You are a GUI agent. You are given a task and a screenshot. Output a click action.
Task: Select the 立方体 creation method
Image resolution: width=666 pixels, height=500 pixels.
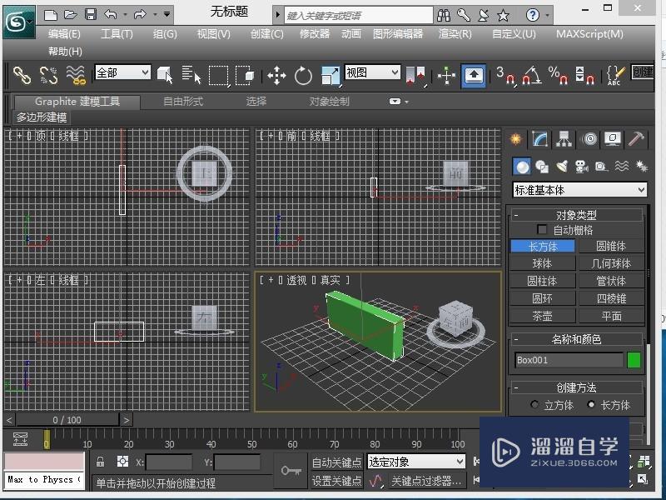[534, 405]
